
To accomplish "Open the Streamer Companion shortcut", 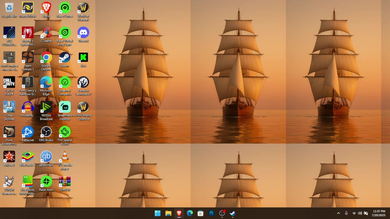I will (x=65, y=86).
